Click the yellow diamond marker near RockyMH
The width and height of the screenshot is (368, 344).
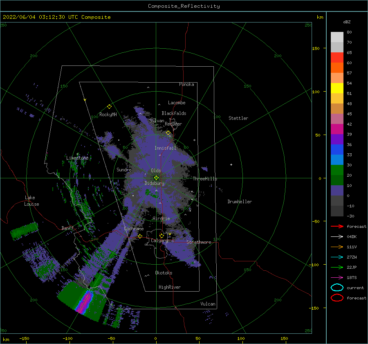(109, 107)
